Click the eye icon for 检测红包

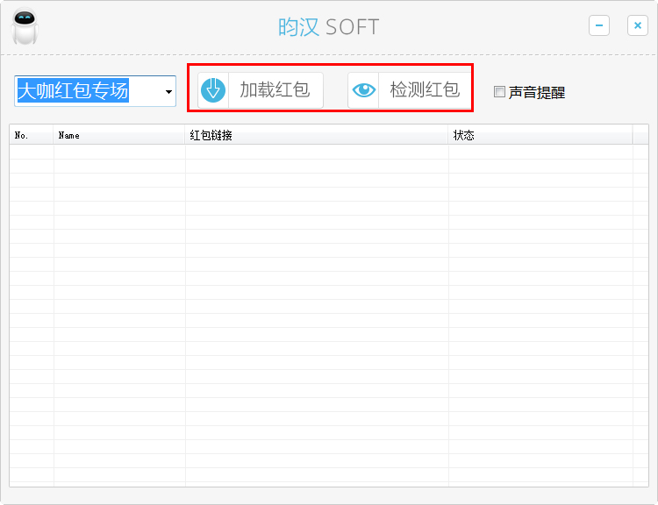point(363,90)
